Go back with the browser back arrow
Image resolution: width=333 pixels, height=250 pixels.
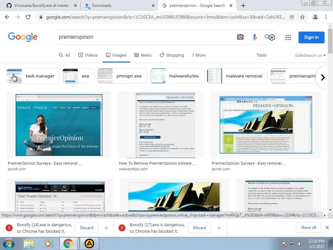point(7,17)
